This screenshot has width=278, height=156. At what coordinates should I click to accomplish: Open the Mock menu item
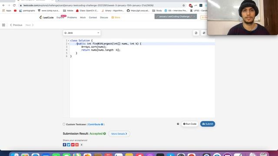(83, 17)
